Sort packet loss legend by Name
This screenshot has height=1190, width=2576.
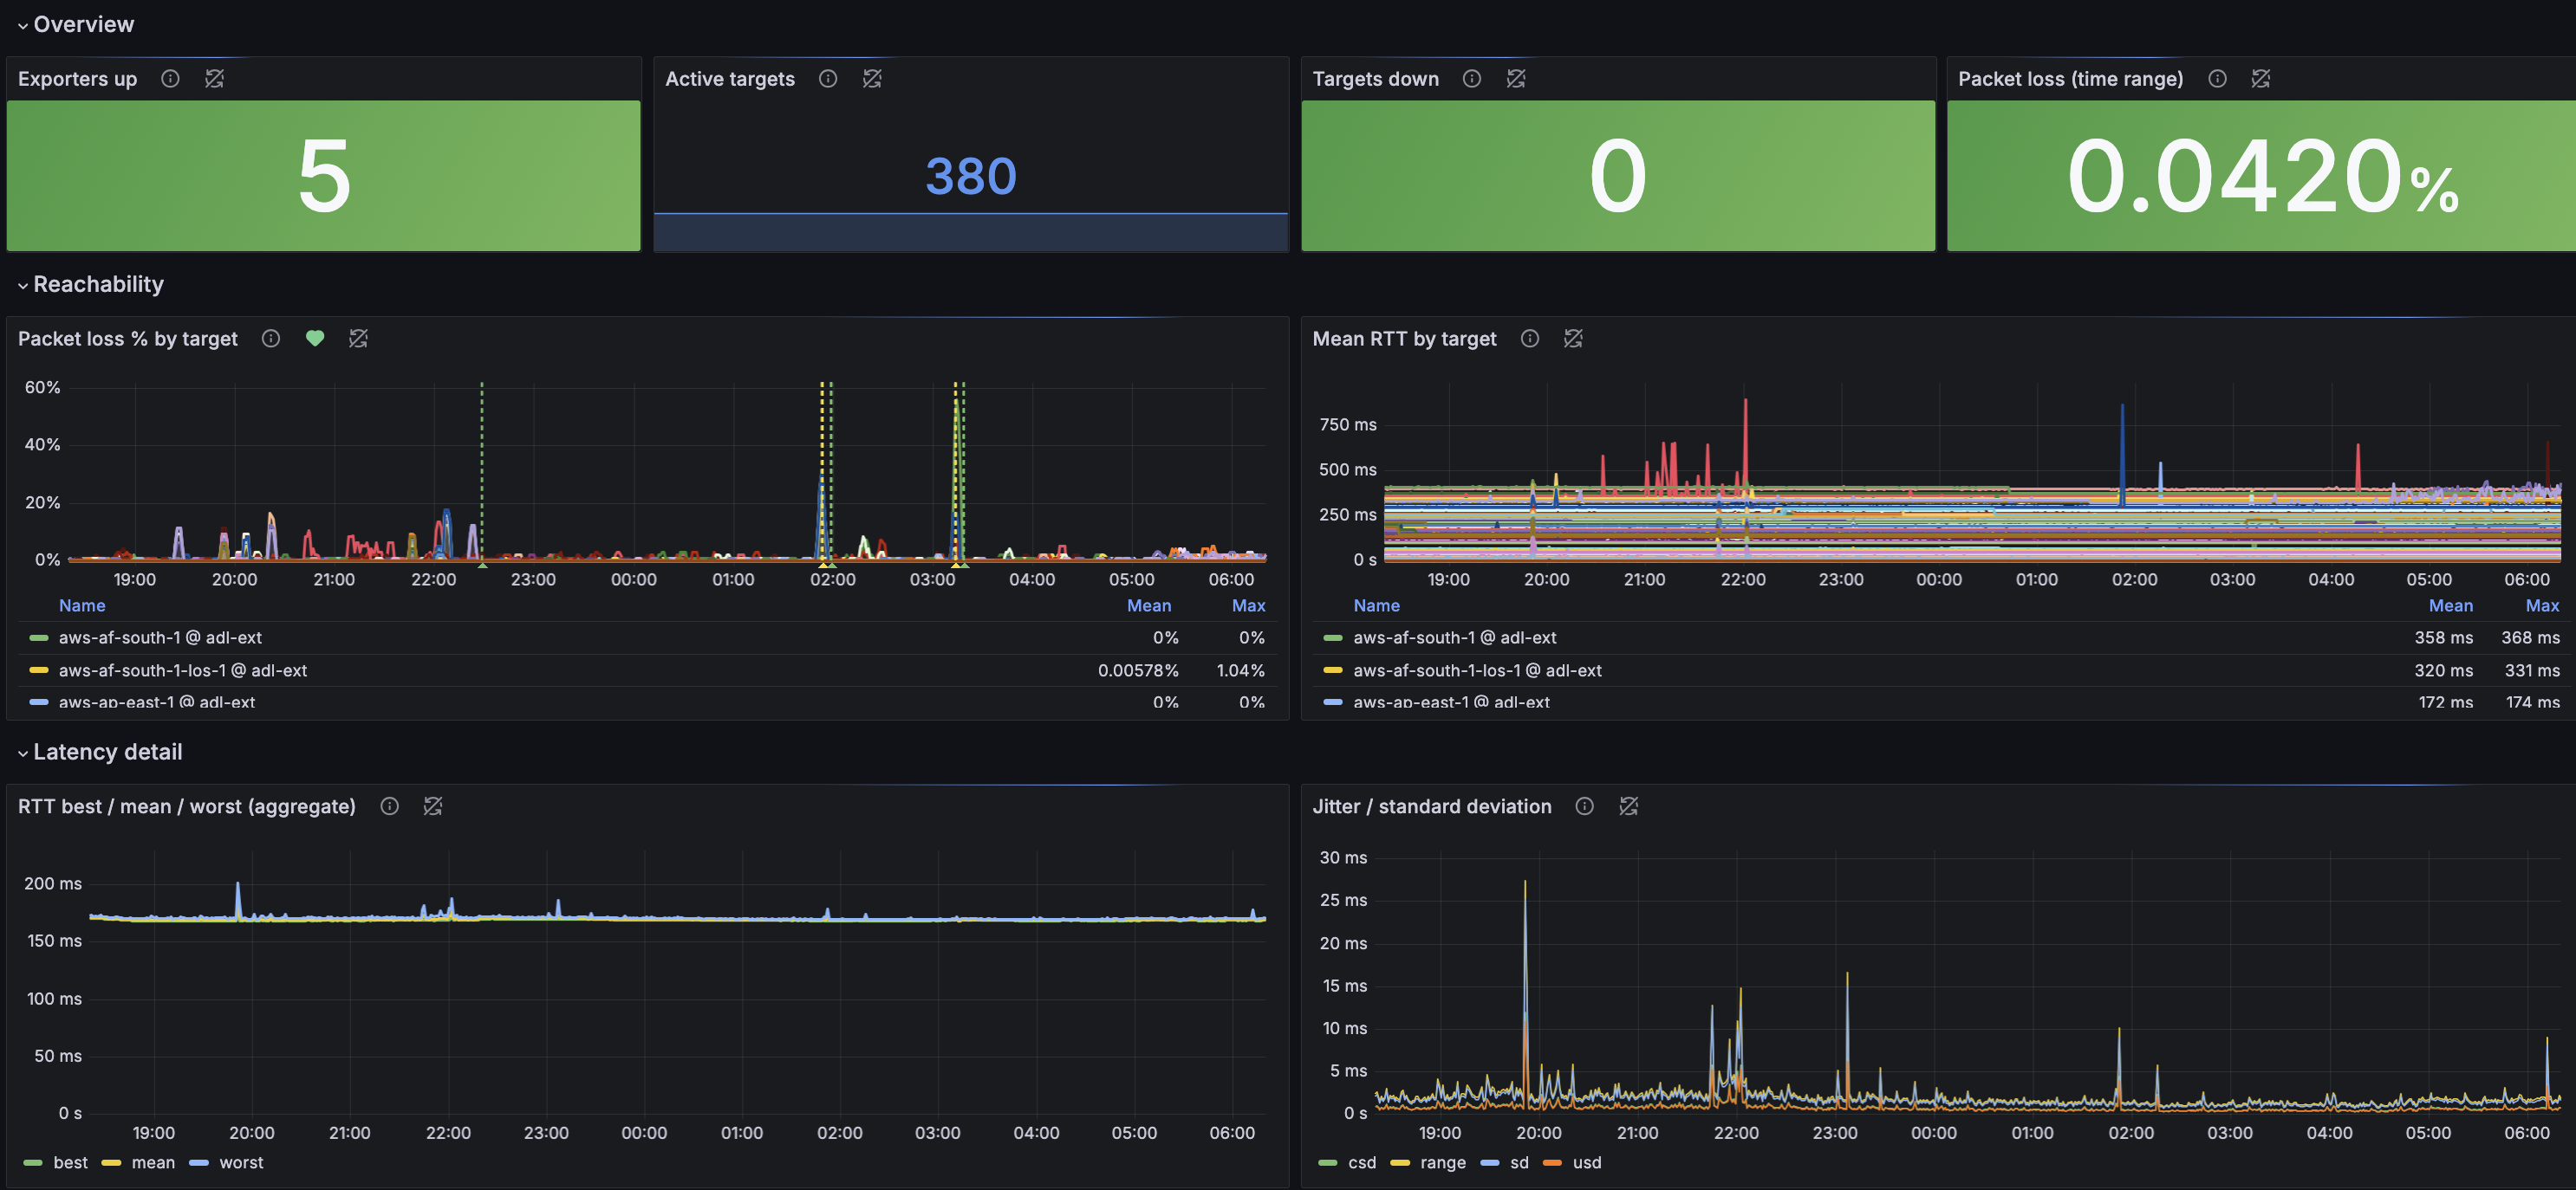click(x=82, y=605)
